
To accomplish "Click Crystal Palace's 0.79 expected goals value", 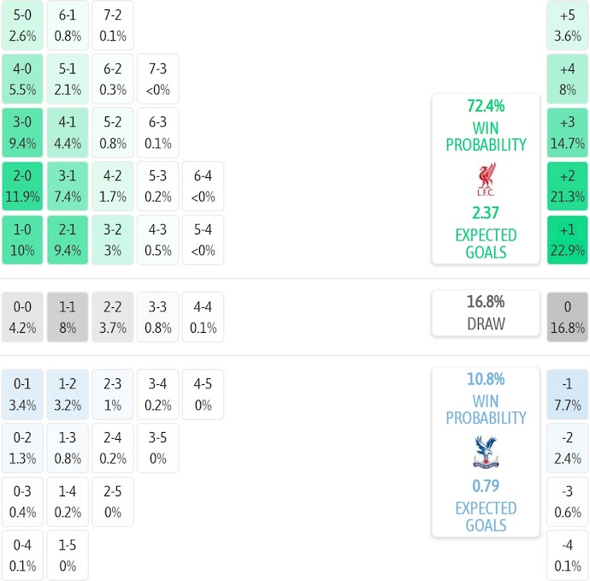I will pyautogui.click(x=486, y=486).
